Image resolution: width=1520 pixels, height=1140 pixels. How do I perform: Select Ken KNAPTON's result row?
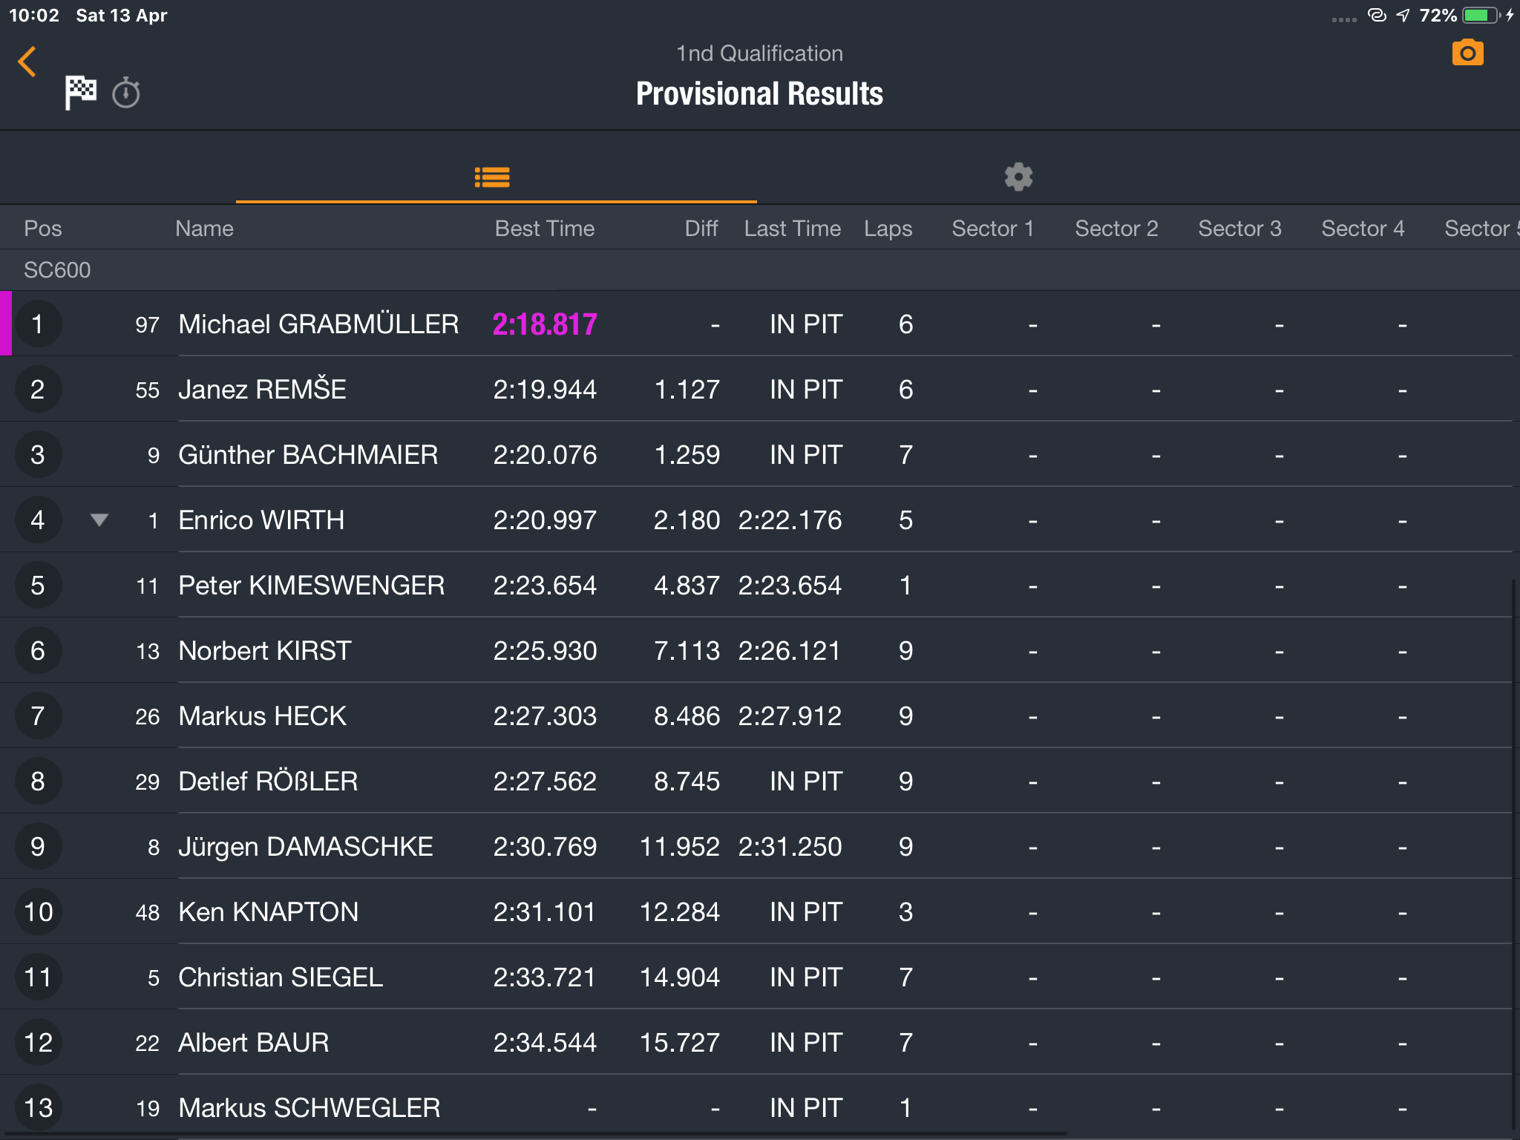click(x=760, y=911)
